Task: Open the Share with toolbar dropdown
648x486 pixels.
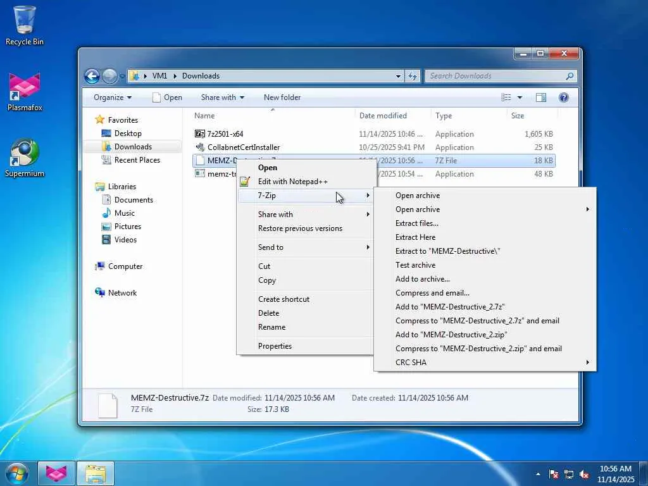Action: click(222, 97)
